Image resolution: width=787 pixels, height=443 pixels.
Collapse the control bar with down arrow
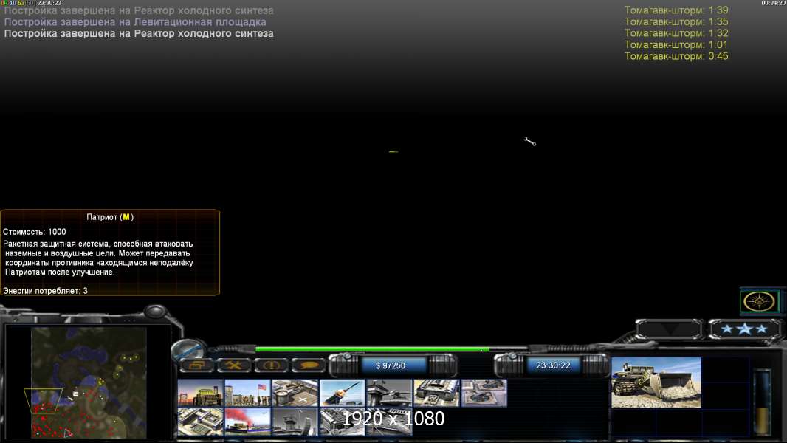coord(670,329)
